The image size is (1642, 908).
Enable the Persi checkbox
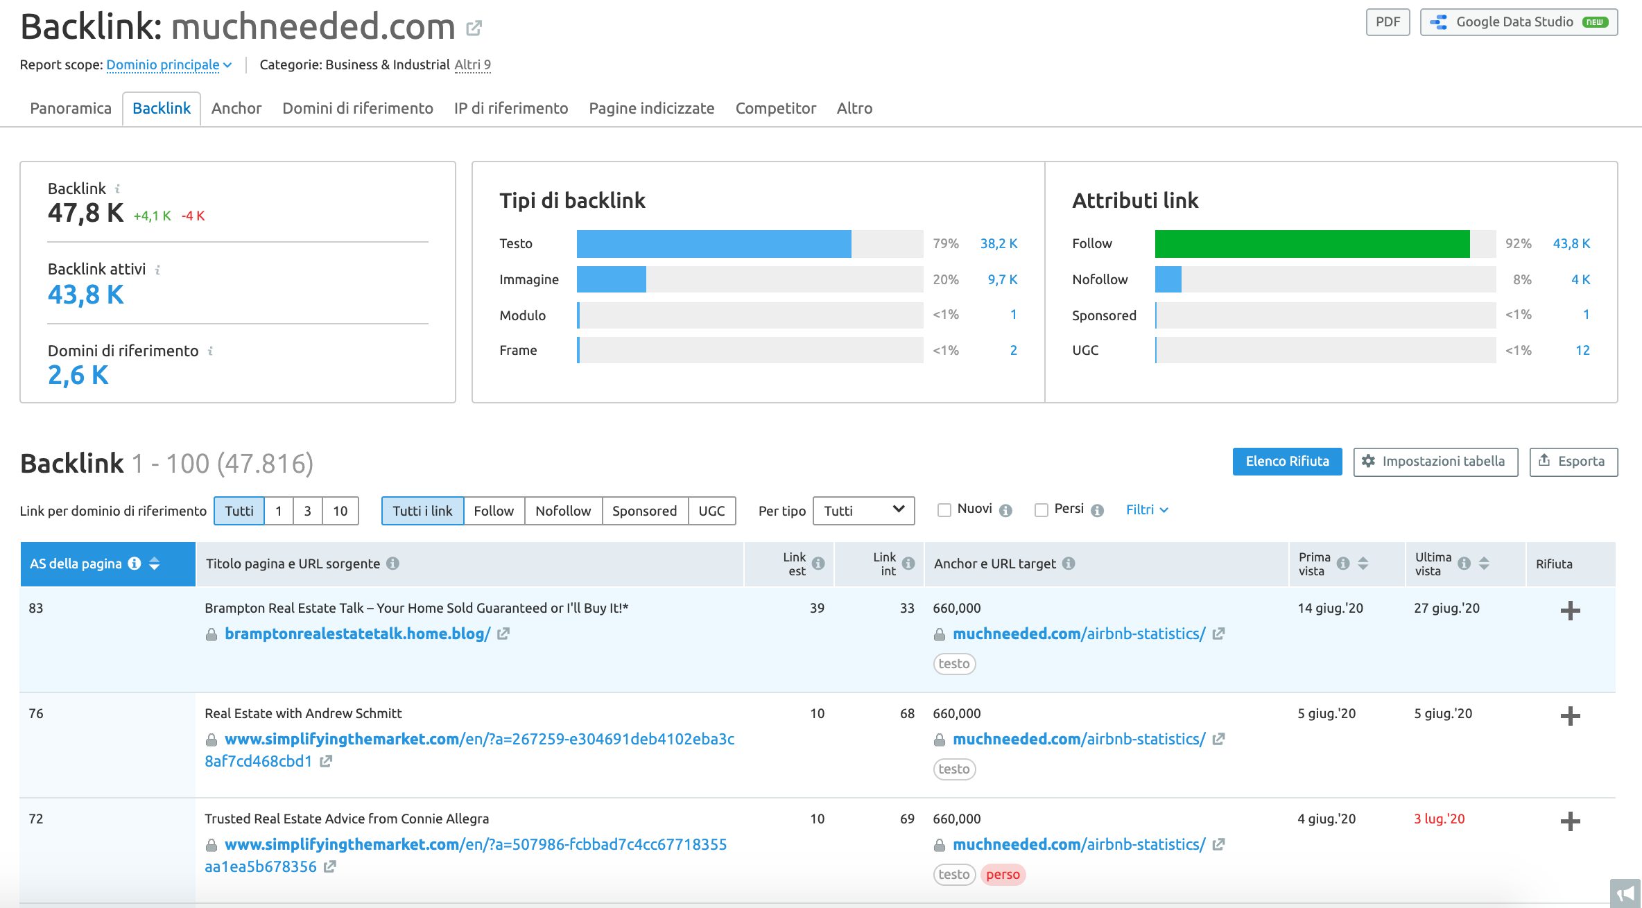[1041, 510]
